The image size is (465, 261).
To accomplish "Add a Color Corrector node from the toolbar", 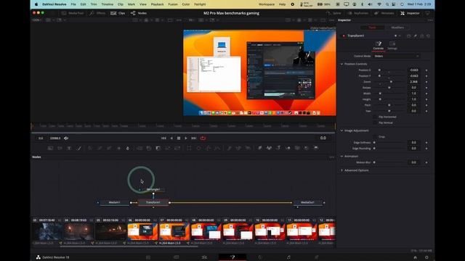I will click(90, 148).
